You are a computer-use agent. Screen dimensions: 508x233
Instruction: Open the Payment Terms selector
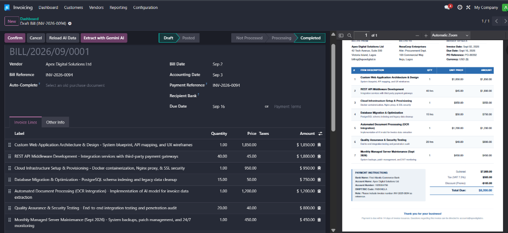[288, 107]
